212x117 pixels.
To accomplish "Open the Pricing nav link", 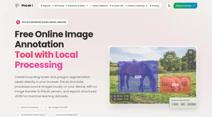I will pyautogui.click(x=154, y=6).
